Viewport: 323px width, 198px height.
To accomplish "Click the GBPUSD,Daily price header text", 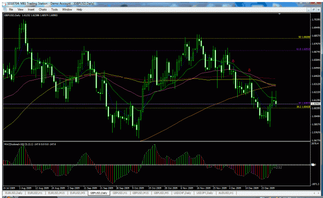I will pos(31,15).
